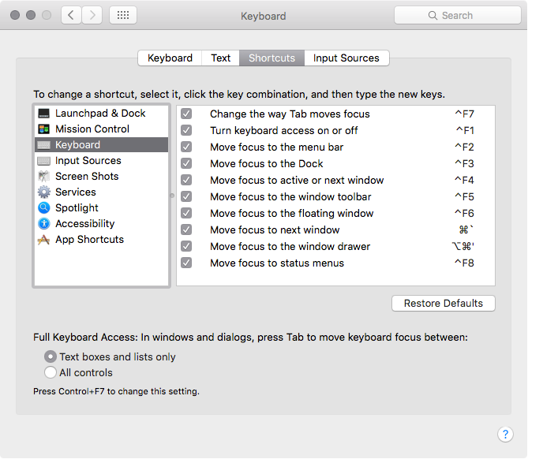The image size is (543, 474).
Task: Uncheck Move focus to the menu bar
Action: tap(186, 147)
